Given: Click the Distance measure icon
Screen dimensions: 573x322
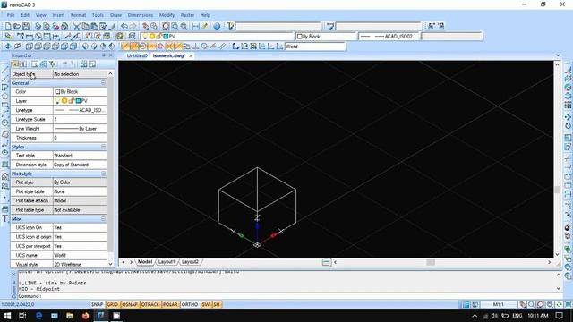Looking at the screenshot, I should (x=196, y=26).
